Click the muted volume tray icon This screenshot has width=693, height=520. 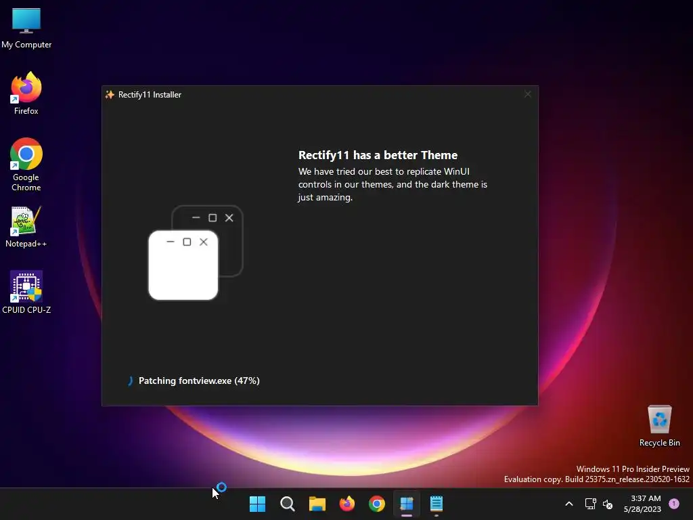tap(608, 504)
